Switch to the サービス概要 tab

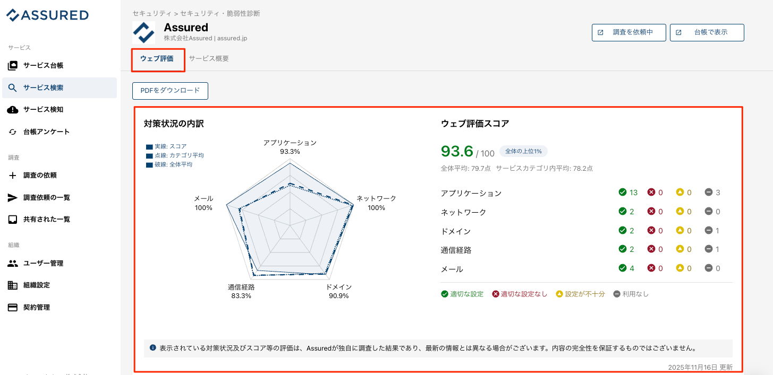[x=209, y=59]
